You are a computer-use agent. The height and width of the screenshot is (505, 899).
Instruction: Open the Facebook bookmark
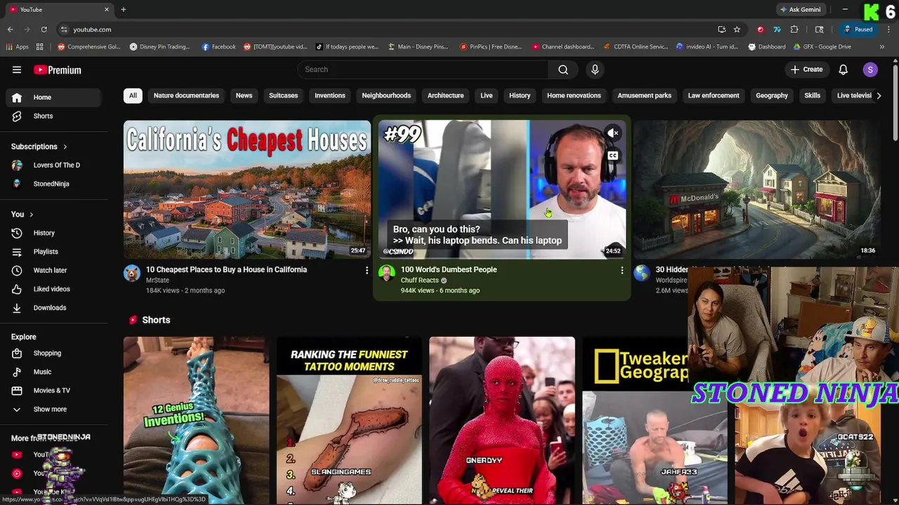(218, 47)
